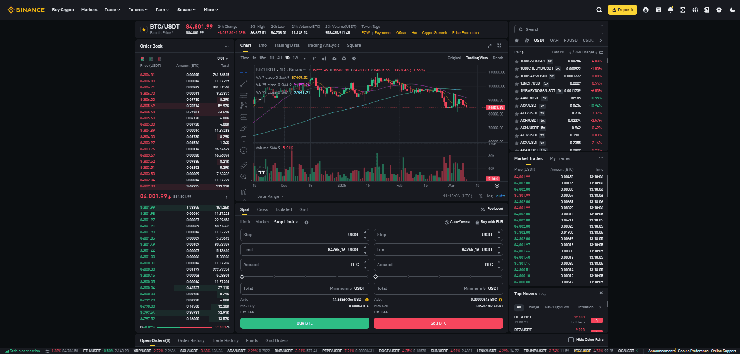Open the Trading Data tab
The image size is (740, 354).
click(287, 46)
